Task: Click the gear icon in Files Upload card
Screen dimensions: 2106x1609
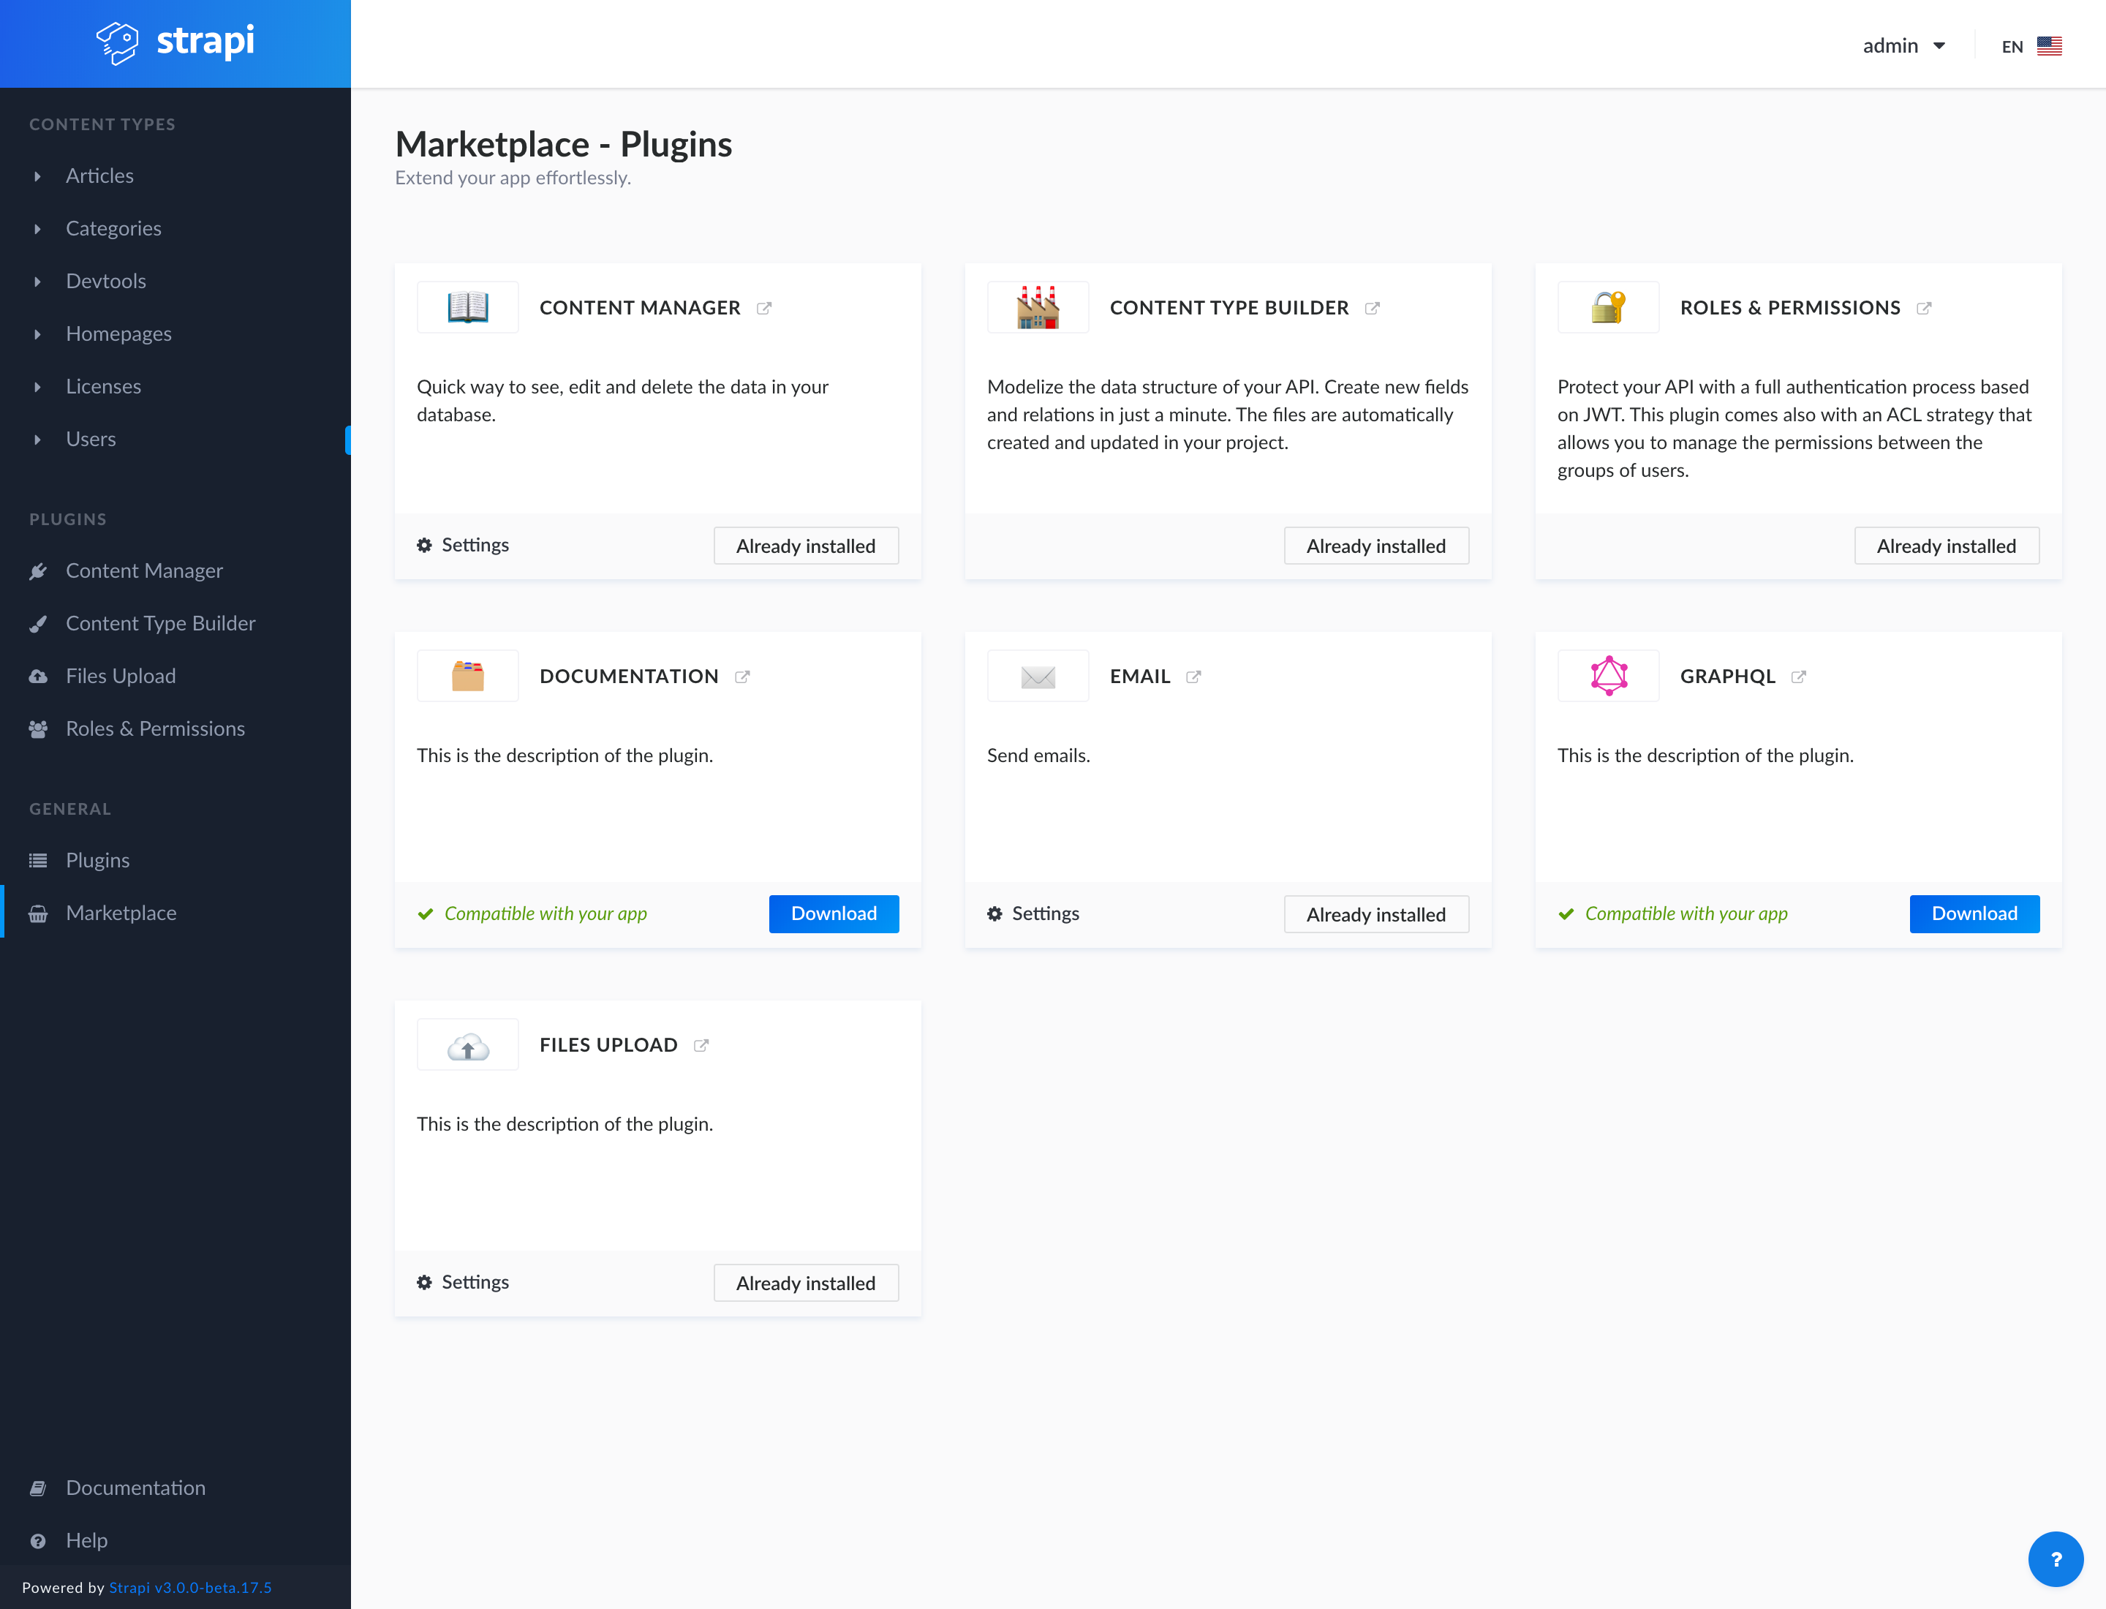Action: [x=424, y=1282]
